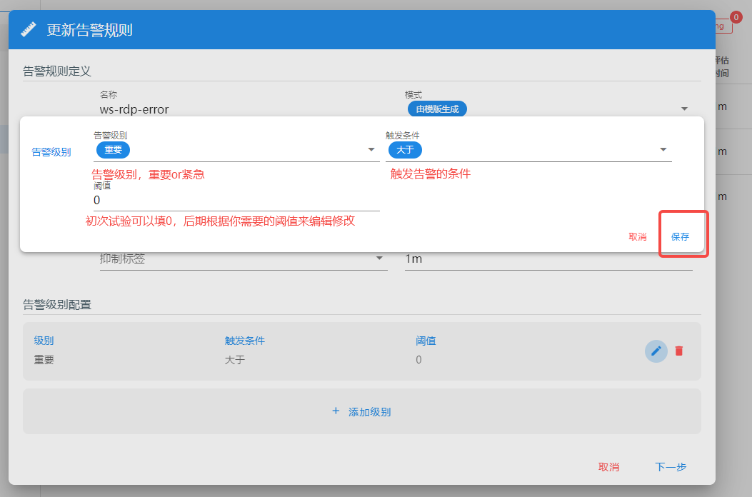This screenshot has width=752, height=497.
Task: Click 取消 at bottom of dialog
Action: pyautogui.click(x=608, y=467)
